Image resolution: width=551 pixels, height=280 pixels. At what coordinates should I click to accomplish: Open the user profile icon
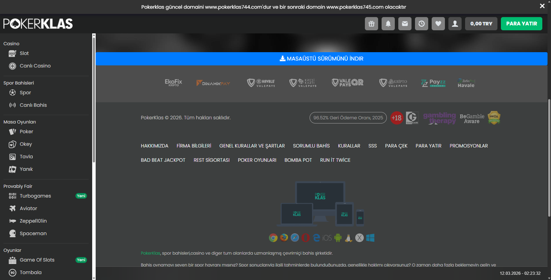(455, 24)
